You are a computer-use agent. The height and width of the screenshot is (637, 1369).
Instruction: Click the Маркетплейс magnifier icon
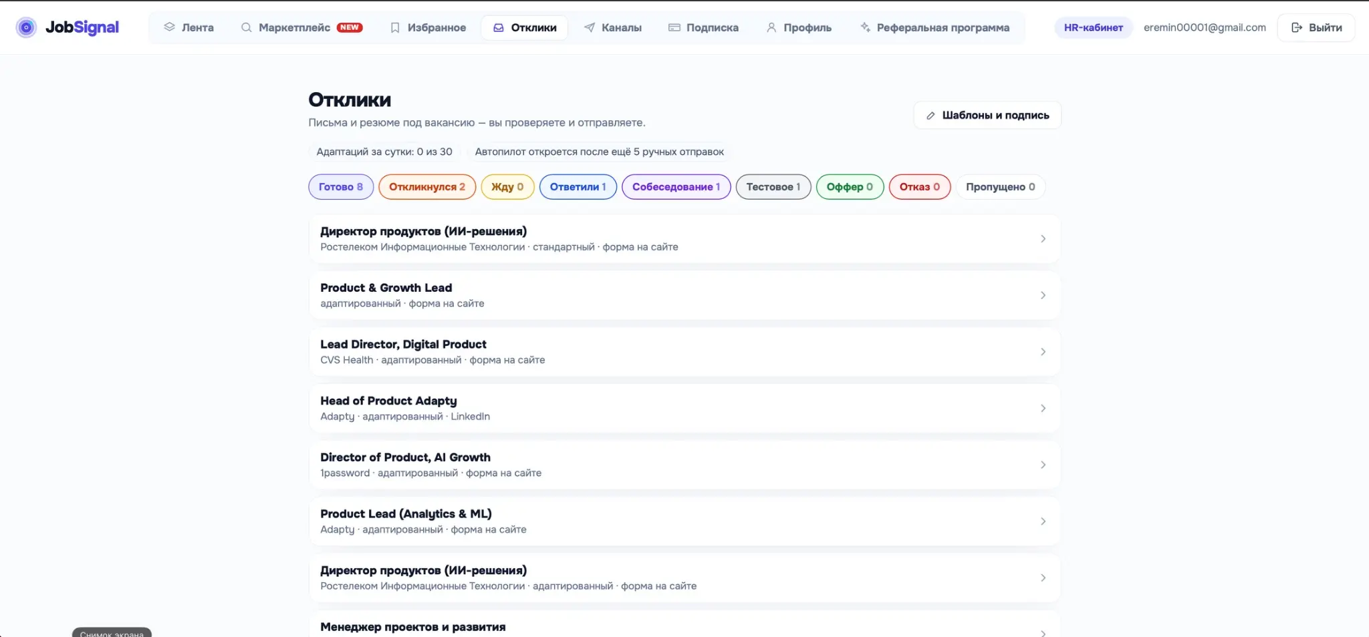point(246,27)
